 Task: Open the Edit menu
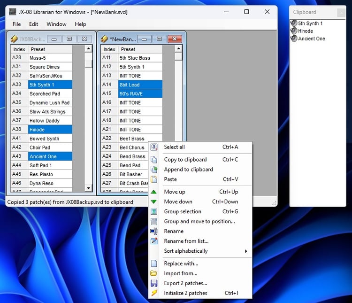pos(33,24)
